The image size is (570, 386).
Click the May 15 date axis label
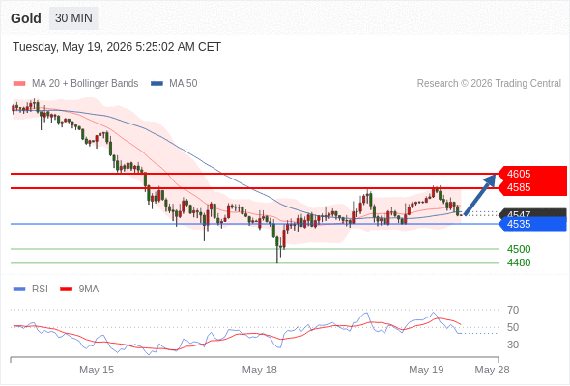coord(97,370)
